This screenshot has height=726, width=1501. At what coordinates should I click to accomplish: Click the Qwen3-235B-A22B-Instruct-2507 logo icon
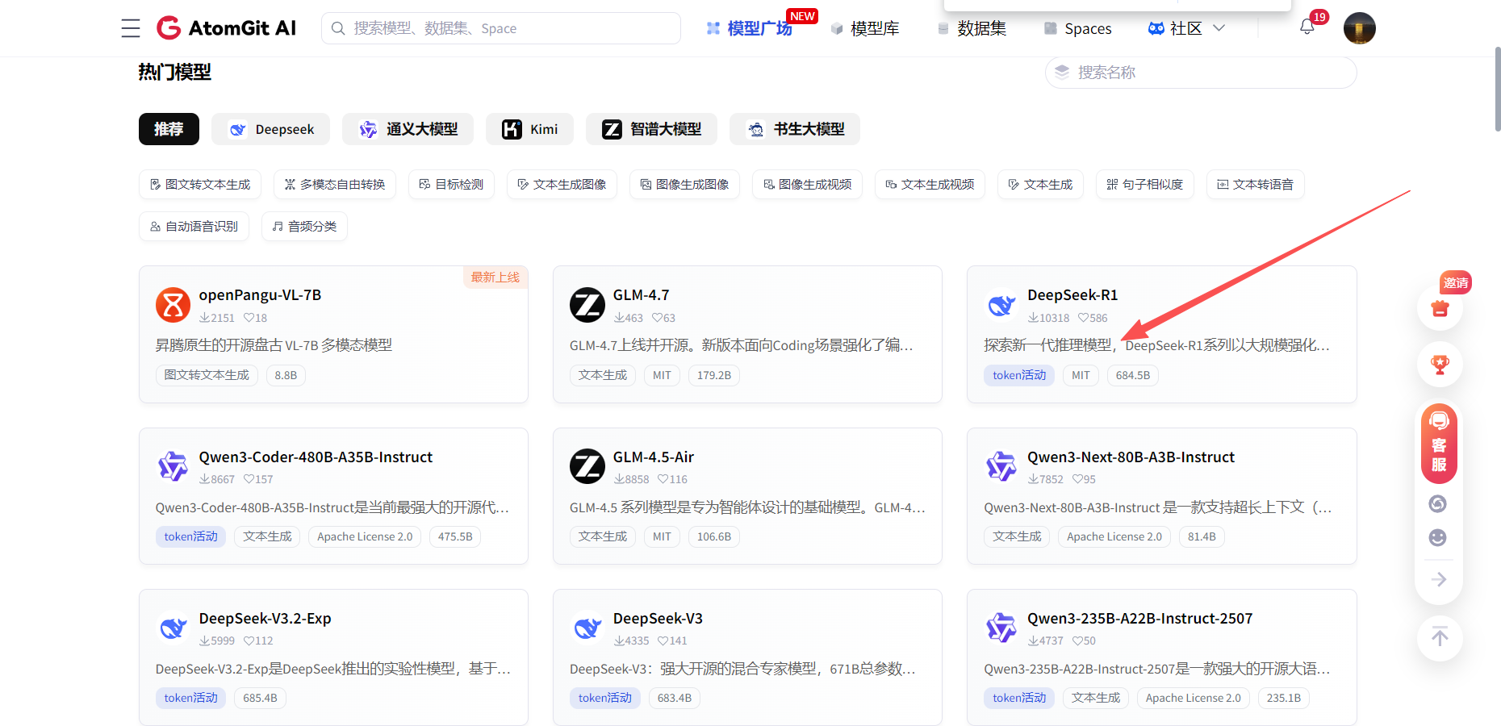click(x=1001, y=628)
